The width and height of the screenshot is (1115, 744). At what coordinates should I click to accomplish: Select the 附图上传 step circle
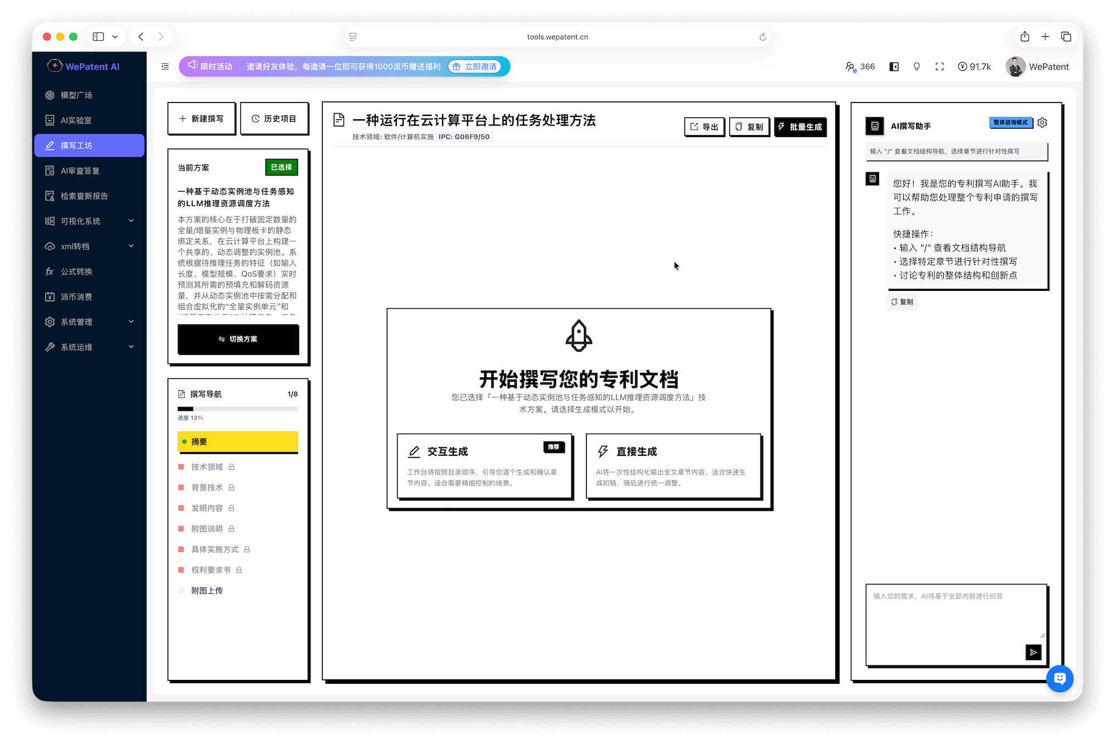(181, 590)
